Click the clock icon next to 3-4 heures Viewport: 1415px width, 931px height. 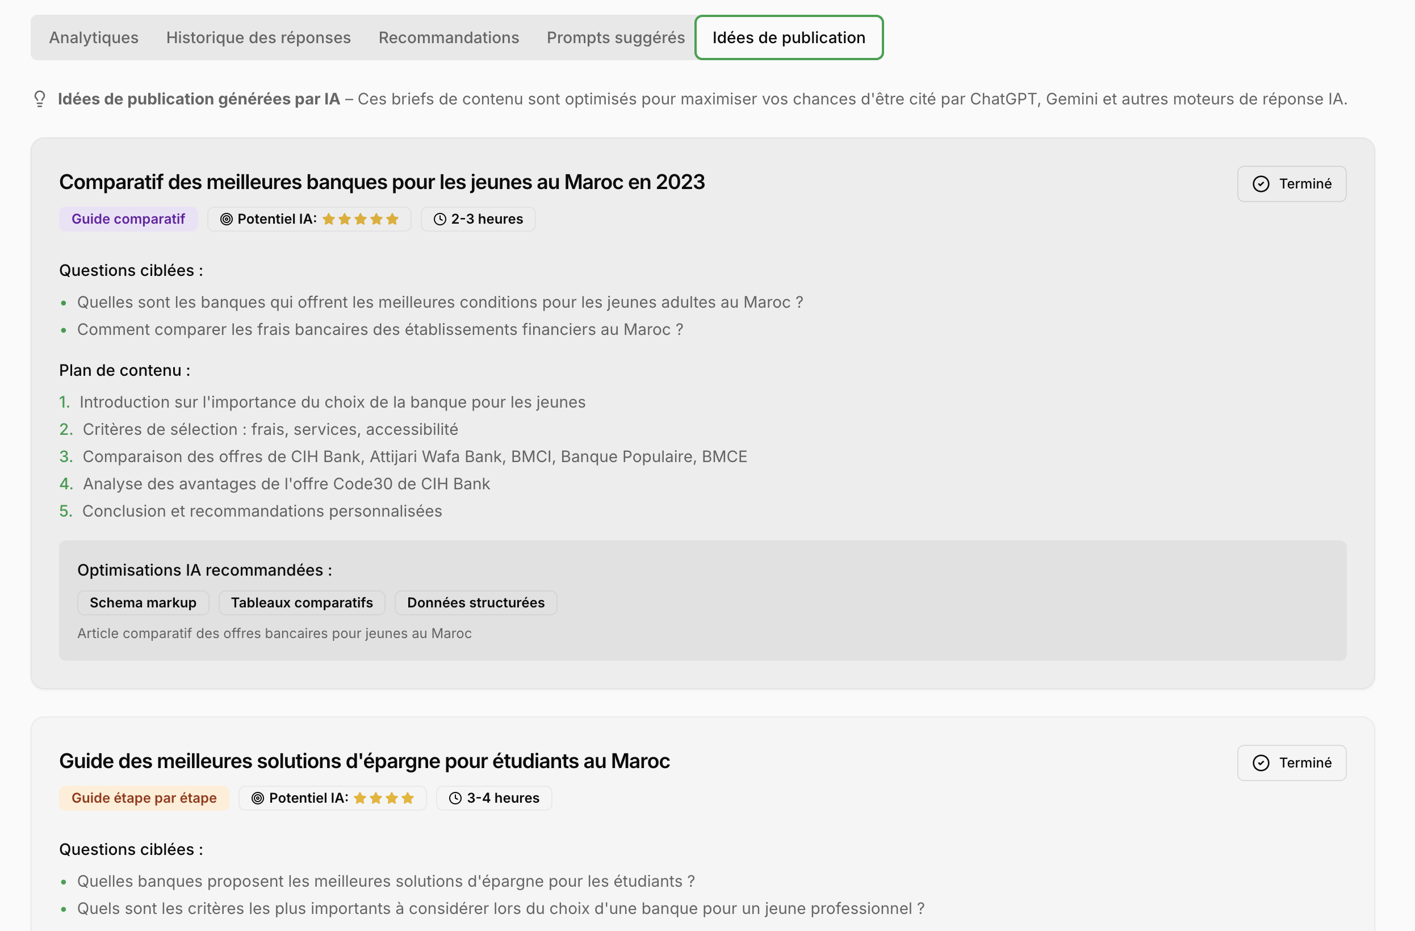coord(455,798)
